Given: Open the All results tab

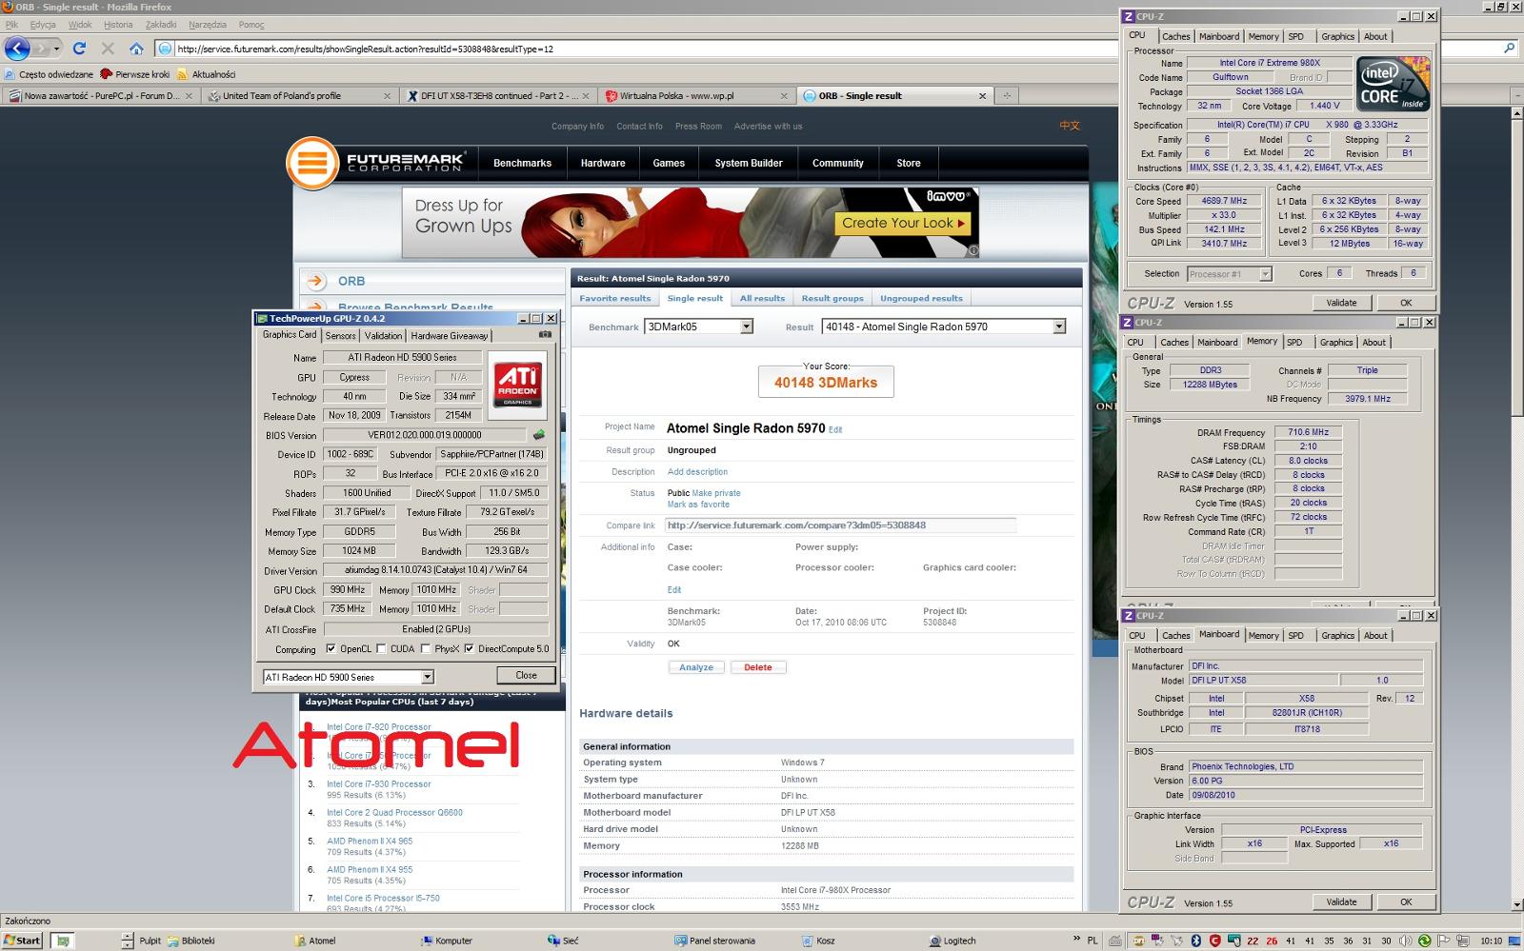Looking at the screenshot, I should pos(762,298).
